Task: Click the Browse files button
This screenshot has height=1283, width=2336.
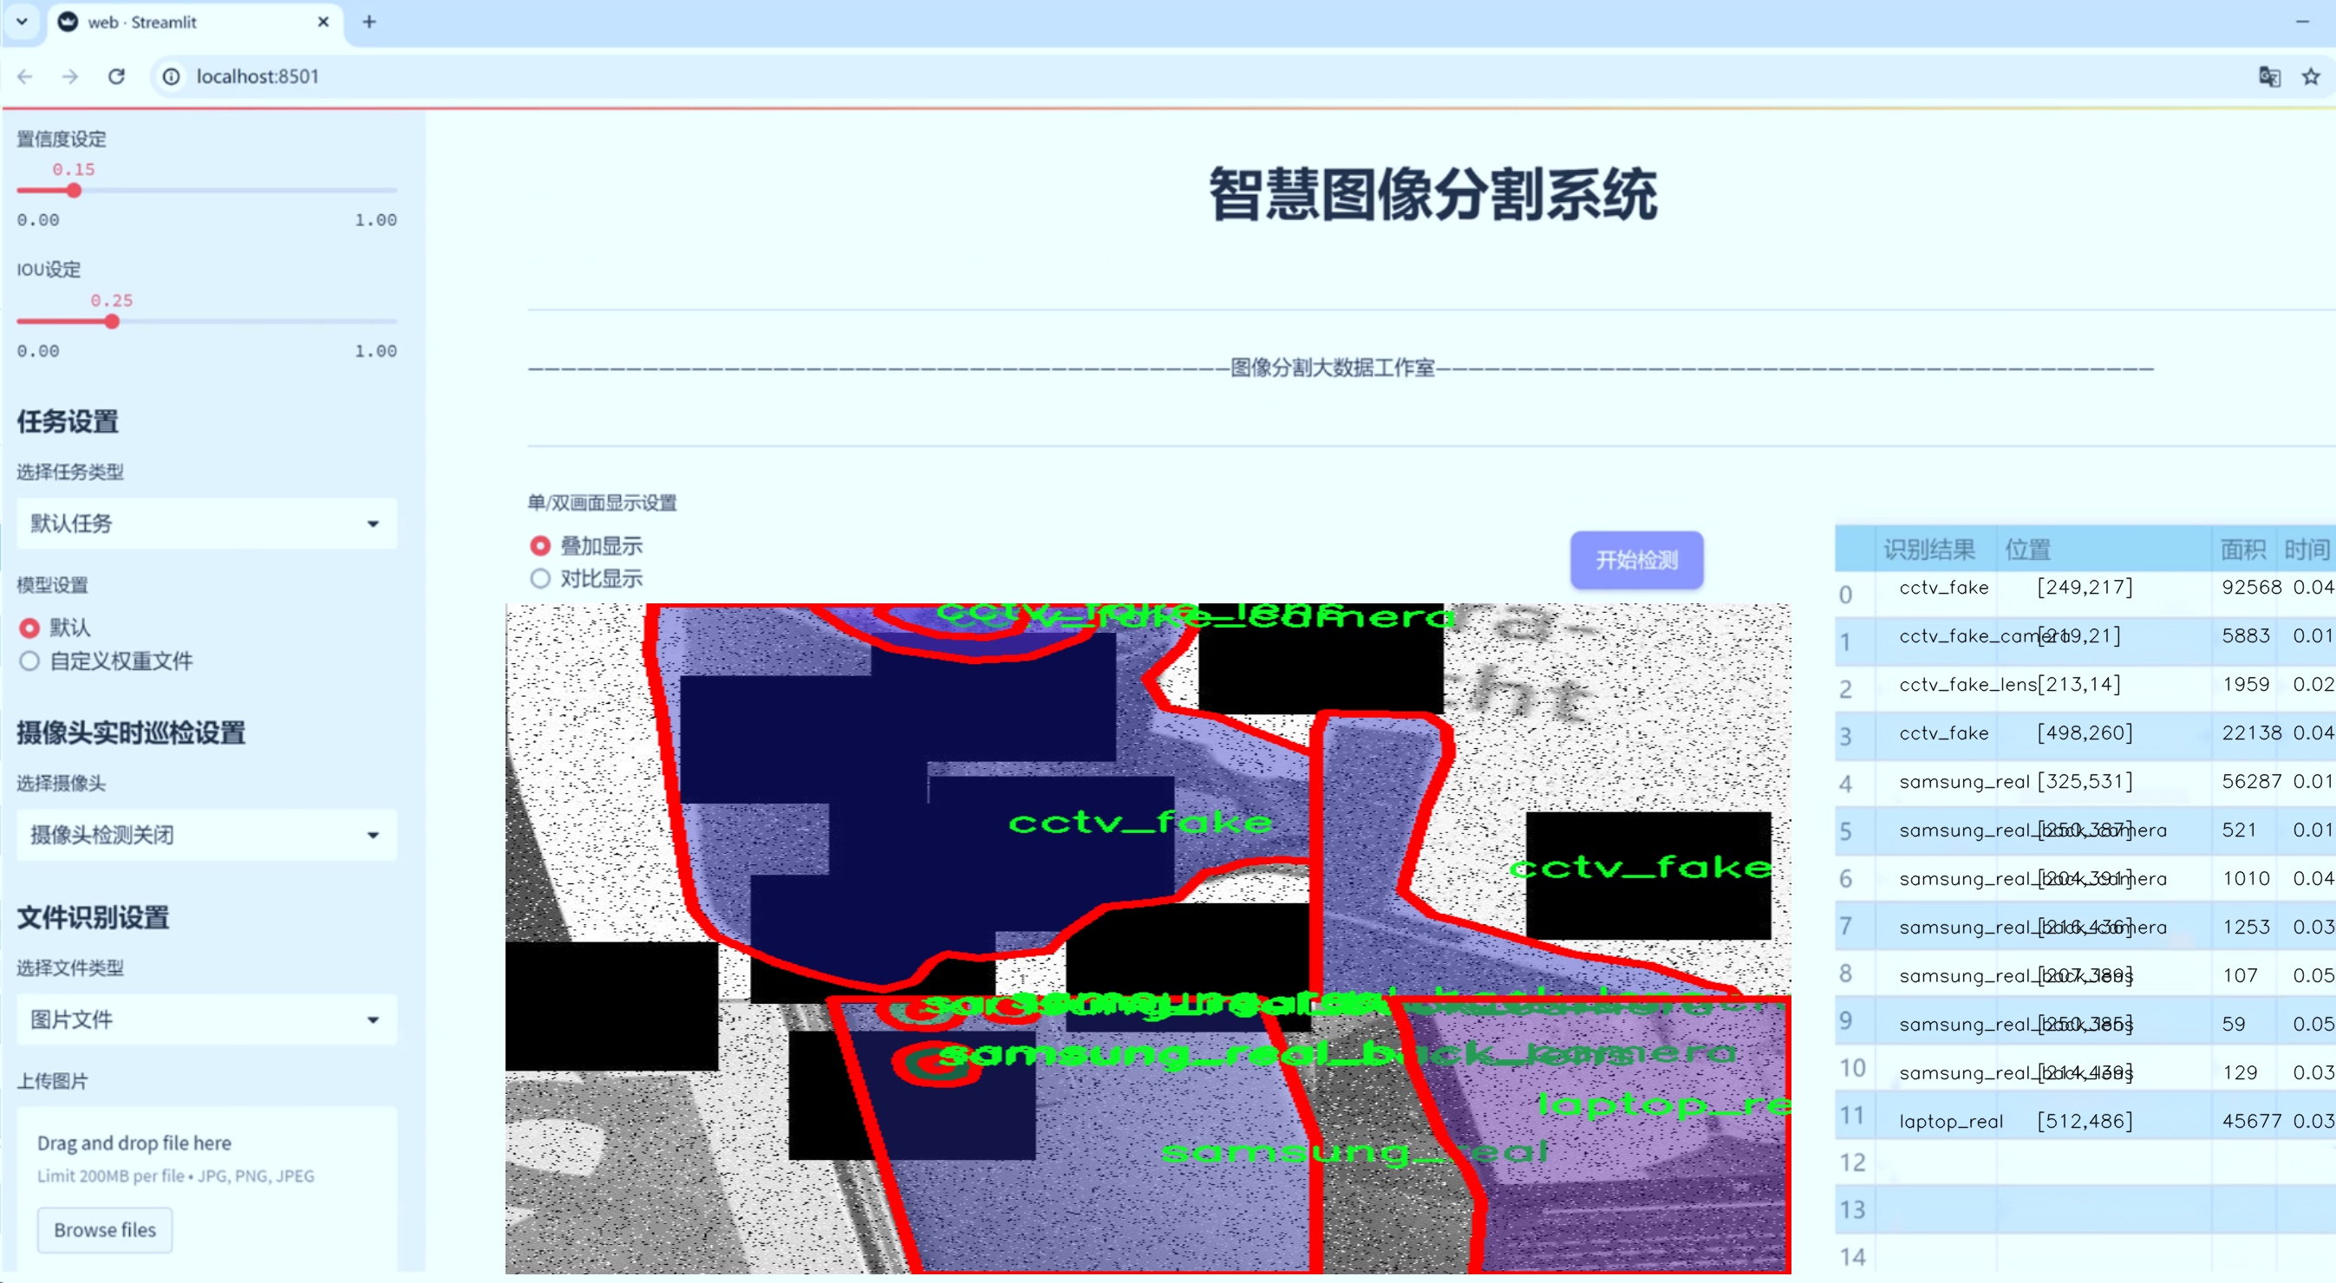Action: pos(105,1229)
